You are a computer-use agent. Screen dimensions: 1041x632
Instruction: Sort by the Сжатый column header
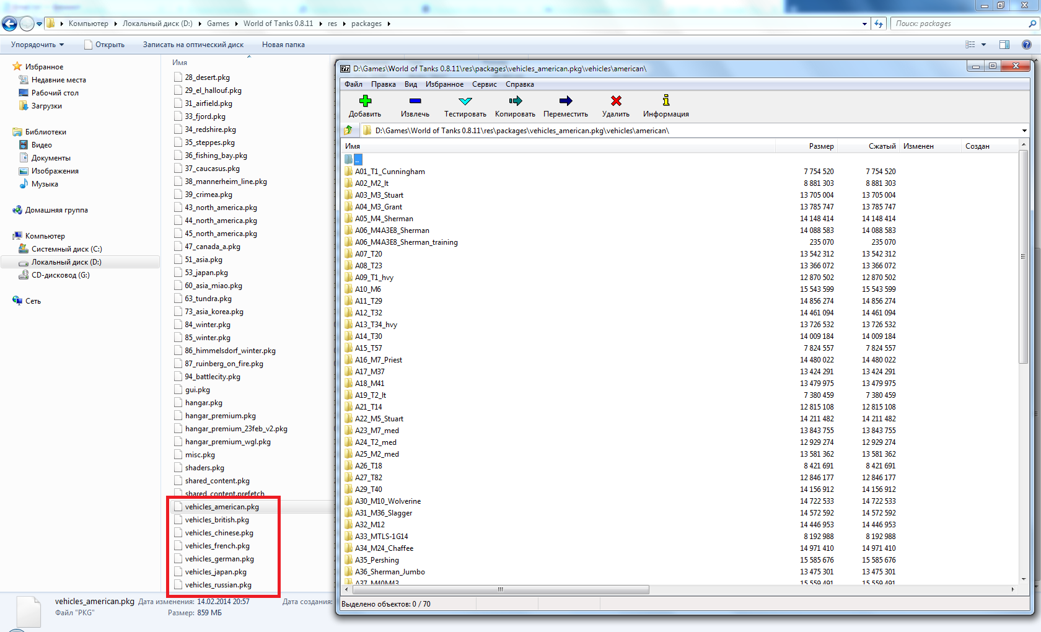tap(869, 146)
